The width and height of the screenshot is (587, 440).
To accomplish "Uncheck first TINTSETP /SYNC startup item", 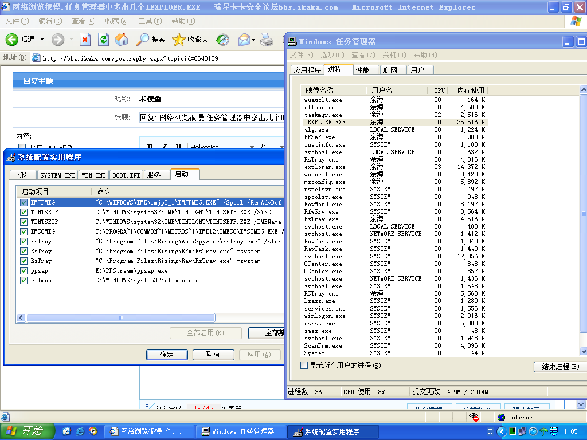I will pyautogui.click(x=24, y=212).
